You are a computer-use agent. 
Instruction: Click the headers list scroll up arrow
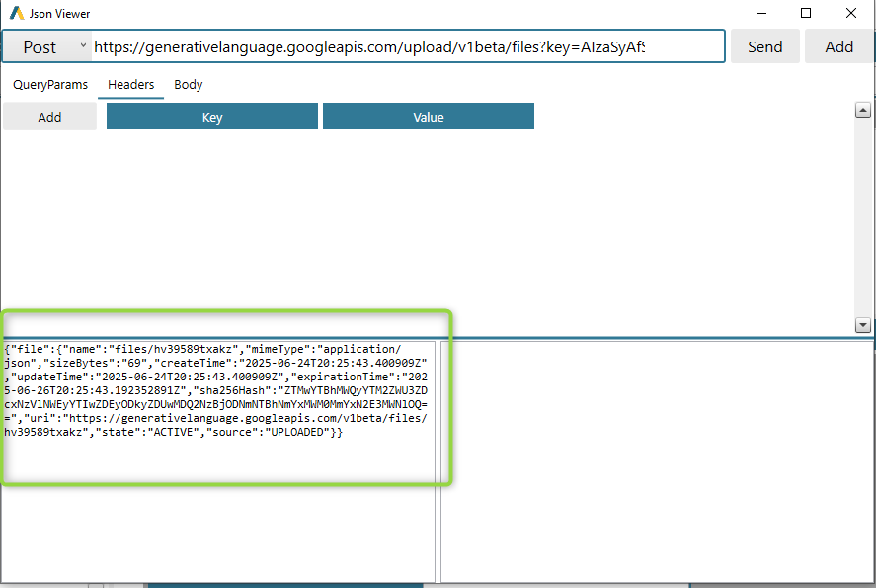pyautogui.click(x=862, y=110)
